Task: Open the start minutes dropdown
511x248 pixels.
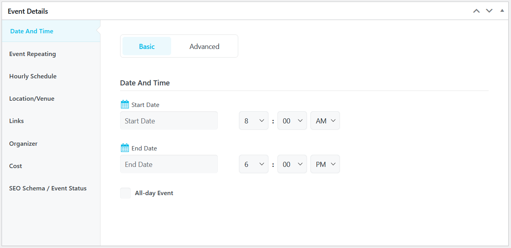Action: 292,121
